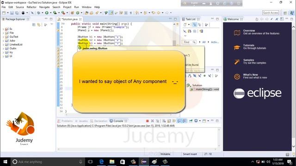Click the Tutorials graduation cap icon

pos(237,47)
